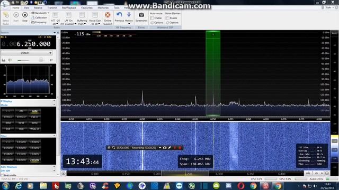Open the Visual Gain -40 dB dropdown
339x190 pixels.
point(95,18)
